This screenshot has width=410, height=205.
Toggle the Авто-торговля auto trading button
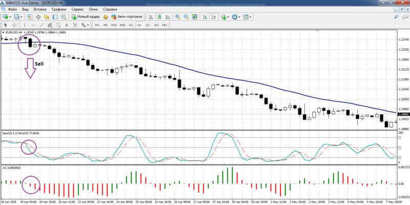127,17
